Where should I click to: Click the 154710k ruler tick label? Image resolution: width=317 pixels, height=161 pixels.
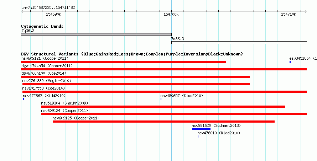(289, 15)
